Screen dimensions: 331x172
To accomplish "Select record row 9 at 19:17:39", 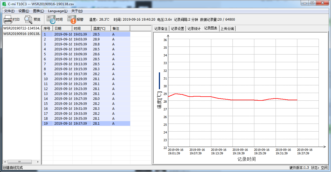I will tap(86, 74).
